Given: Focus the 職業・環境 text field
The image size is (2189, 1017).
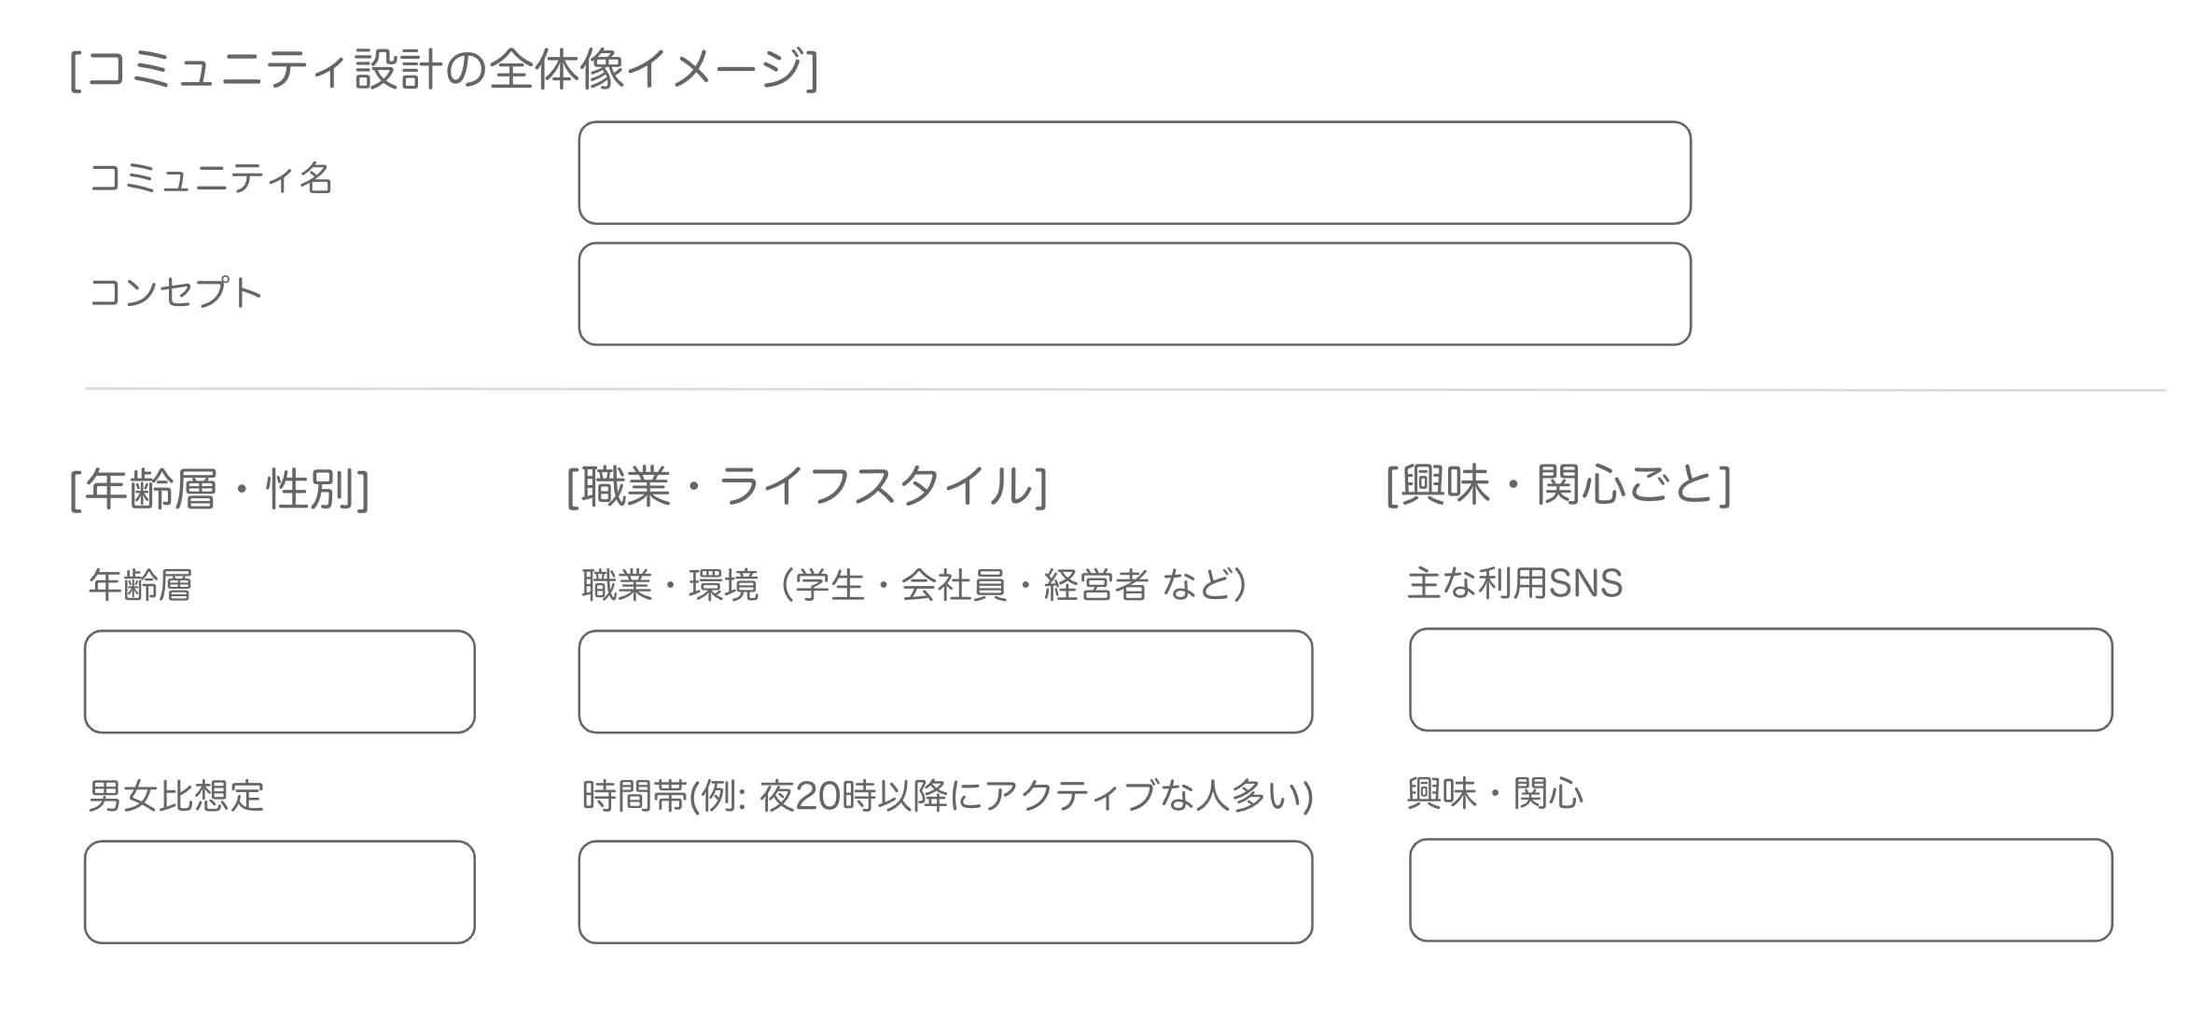Looking at the screenshot, I should click(945, 681).
